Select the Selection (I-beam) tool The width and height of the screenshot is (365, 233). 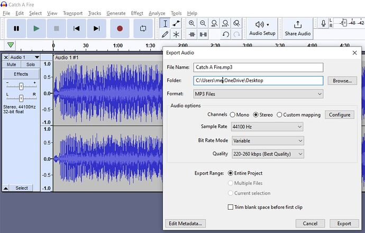pyautogui.click(x=165, y=23)
